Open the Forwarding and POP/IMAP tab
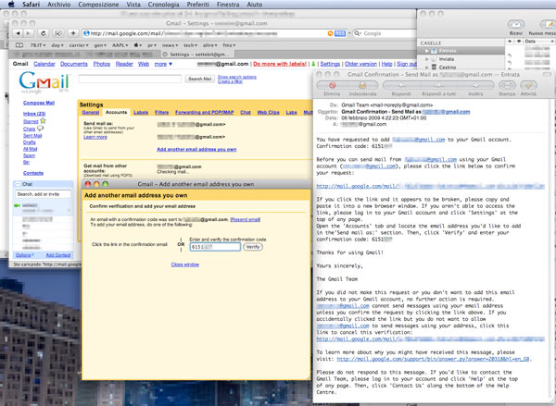The width and height of the screenshot is (556, 406). pos(204,112)
